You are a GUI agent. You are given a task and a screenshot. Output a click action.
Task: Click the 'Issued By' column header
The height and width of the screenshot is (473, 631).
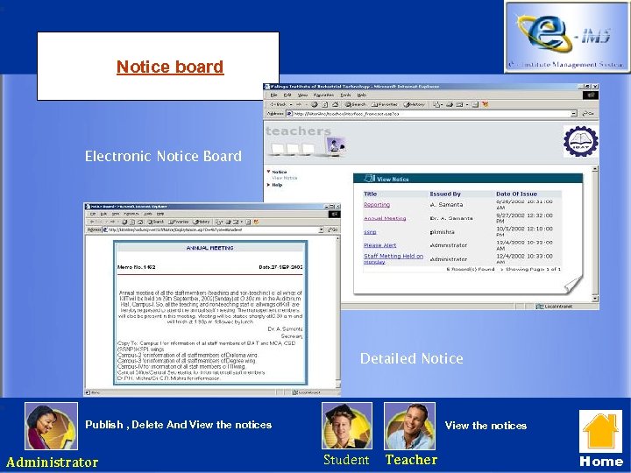[x=445, y=194]
